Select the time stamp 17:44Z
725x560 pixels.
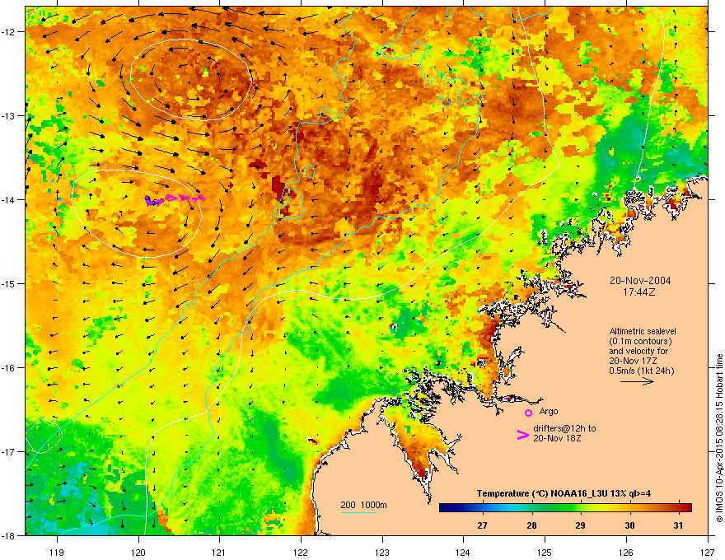pos(639,292)
